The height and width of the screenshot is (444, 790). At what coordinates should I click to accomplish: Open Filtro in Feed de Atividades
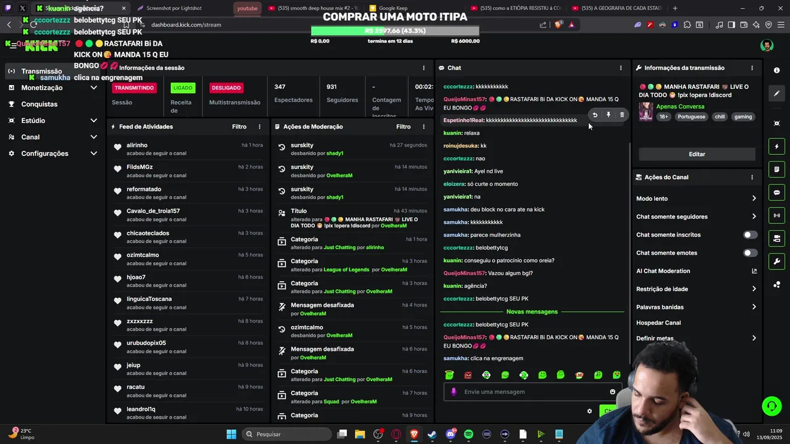pos(239,126)
